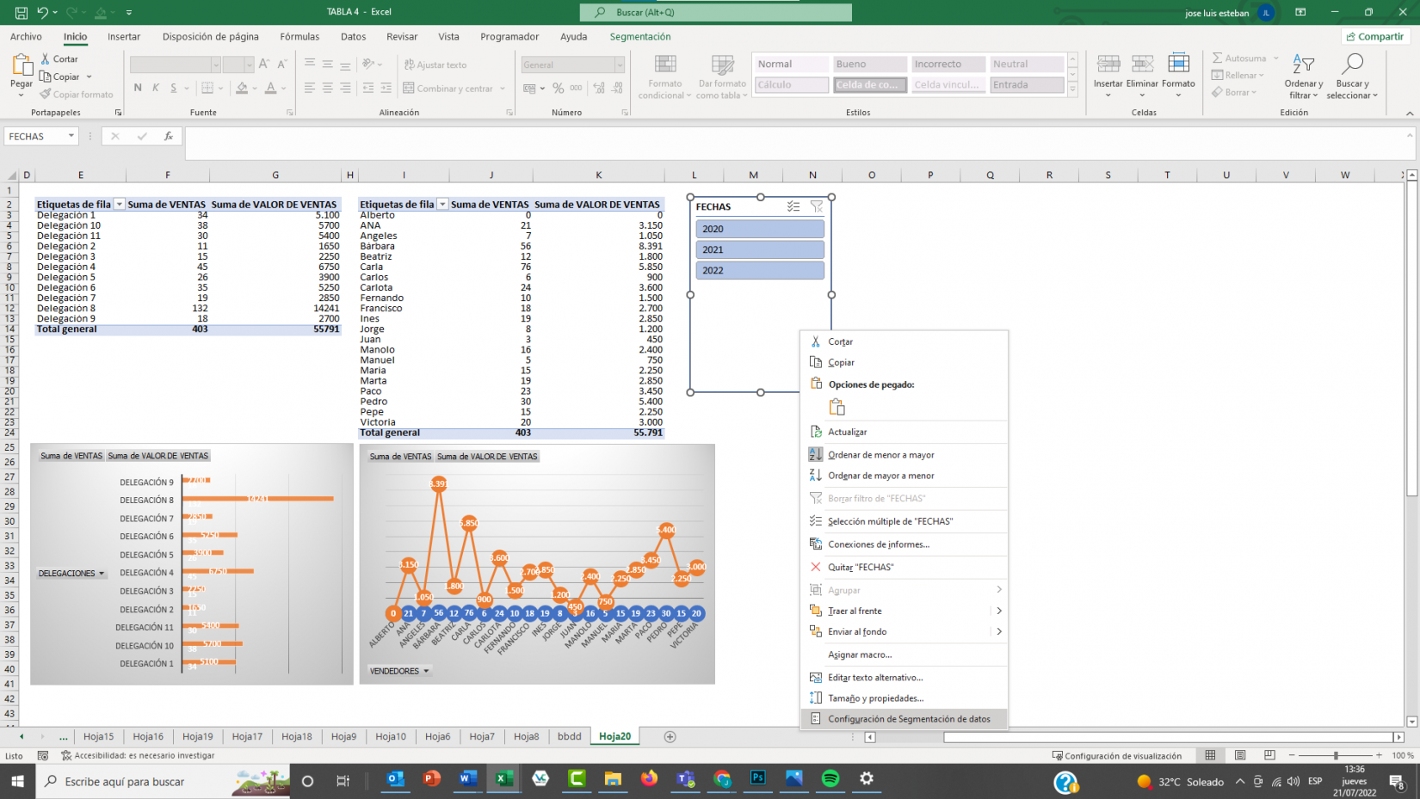Open Ordenar y filtrar tool
This screenshot has height=799, width=1420.
pyautogui.click(x=1304, y=76)
